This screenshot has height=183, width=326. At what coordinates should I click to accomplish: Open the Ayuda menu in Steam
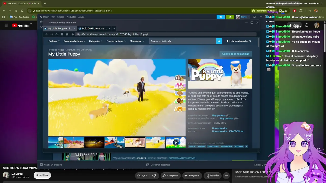point(81,17)
